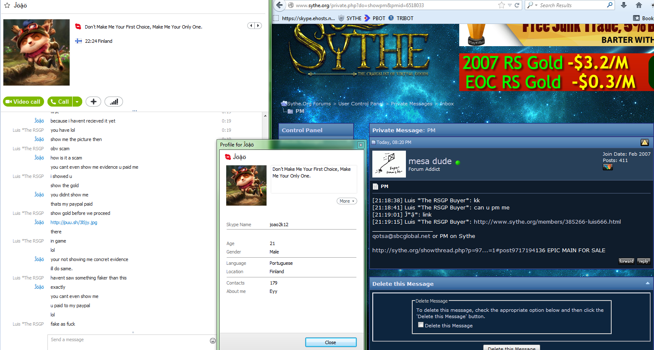Viewport: 654px width, 350px height.
Task: Click the 2007 RS Gold advertisement banner
Action: point(556,72)
